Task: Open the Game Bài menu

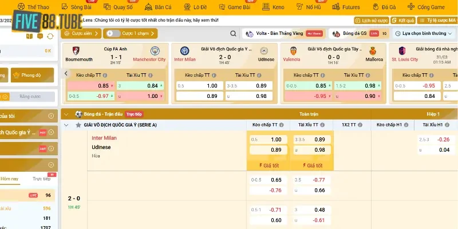Action: click(235, 7)
